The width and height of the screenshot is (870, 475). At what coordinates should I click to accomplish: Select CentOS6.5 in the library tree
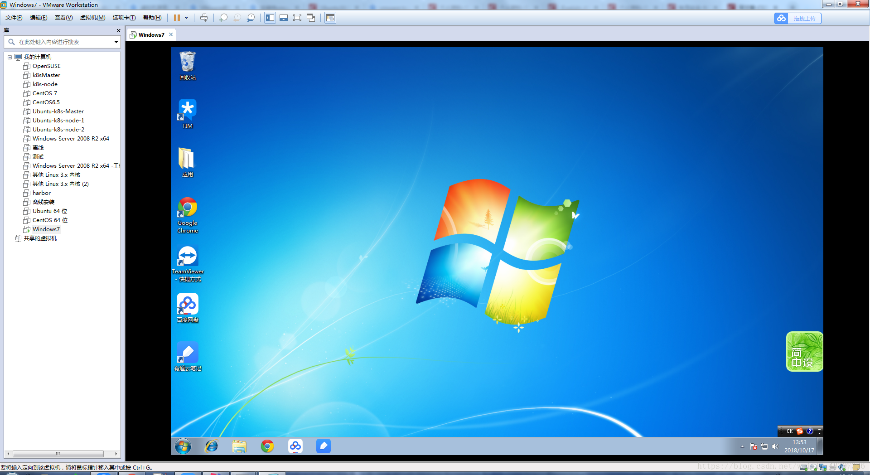pos(46,102)
